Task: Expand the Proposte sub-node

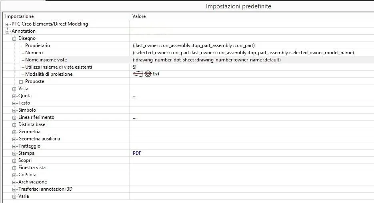Action: pyautogui.click(x=21, y=82)
